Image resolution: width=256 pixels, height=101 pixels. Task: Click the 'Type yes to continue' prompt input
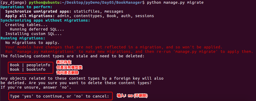click(x=60, y=96)
